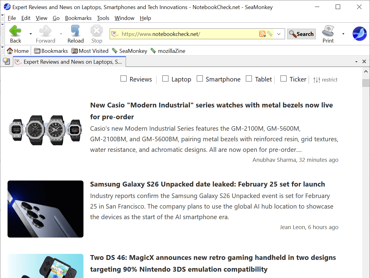The height and width of the screenshot is (278, 370).
Task: Click the new tab icon left of tabs
Action: [6, 61]
